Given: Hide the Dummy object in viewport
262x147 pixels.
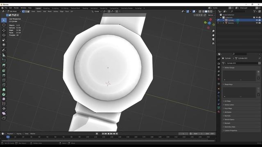Looking at the screenshot, I should (257, 23).
